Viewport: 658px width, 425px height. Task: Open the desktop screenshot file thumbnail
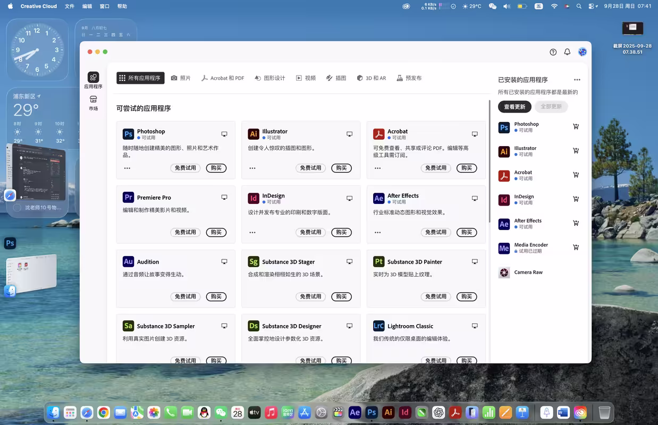click(632, 29)
